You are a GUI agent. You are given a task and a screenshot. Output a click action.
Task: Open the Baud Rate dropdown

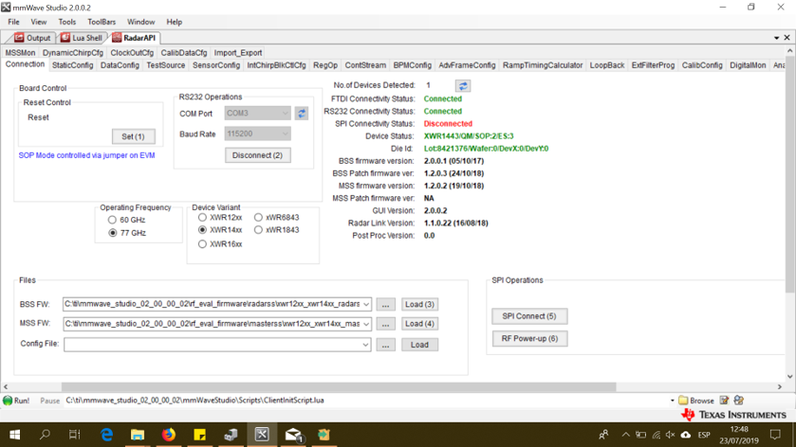(285, 134)
